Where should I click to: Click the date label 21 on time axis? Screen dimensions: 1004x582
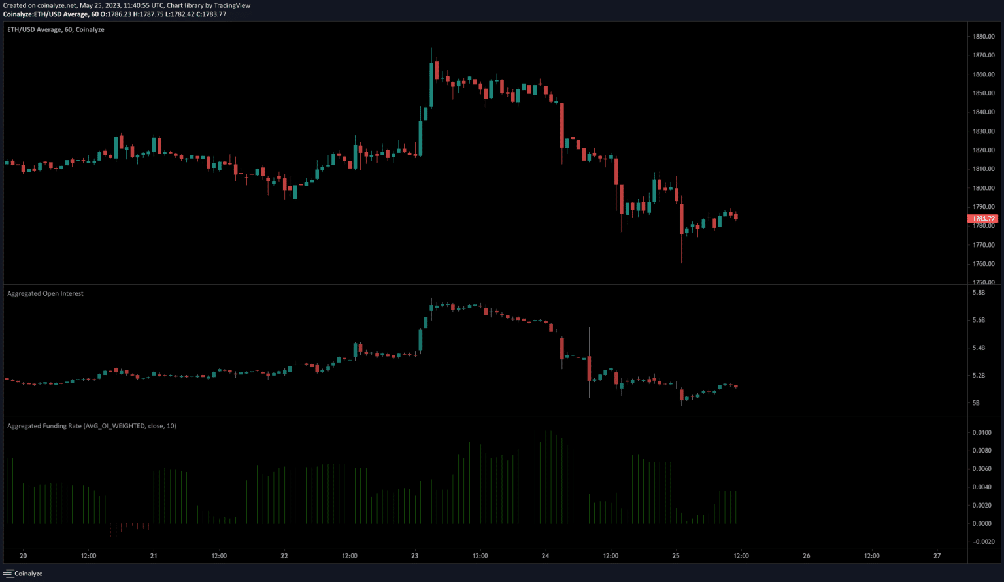tap(154, 556)
